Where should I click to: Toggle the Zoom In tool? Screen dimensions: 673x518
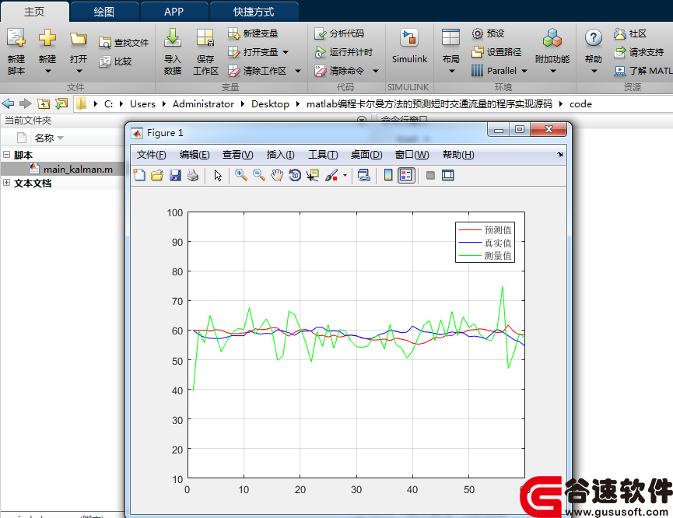click(x=240, y=175)
